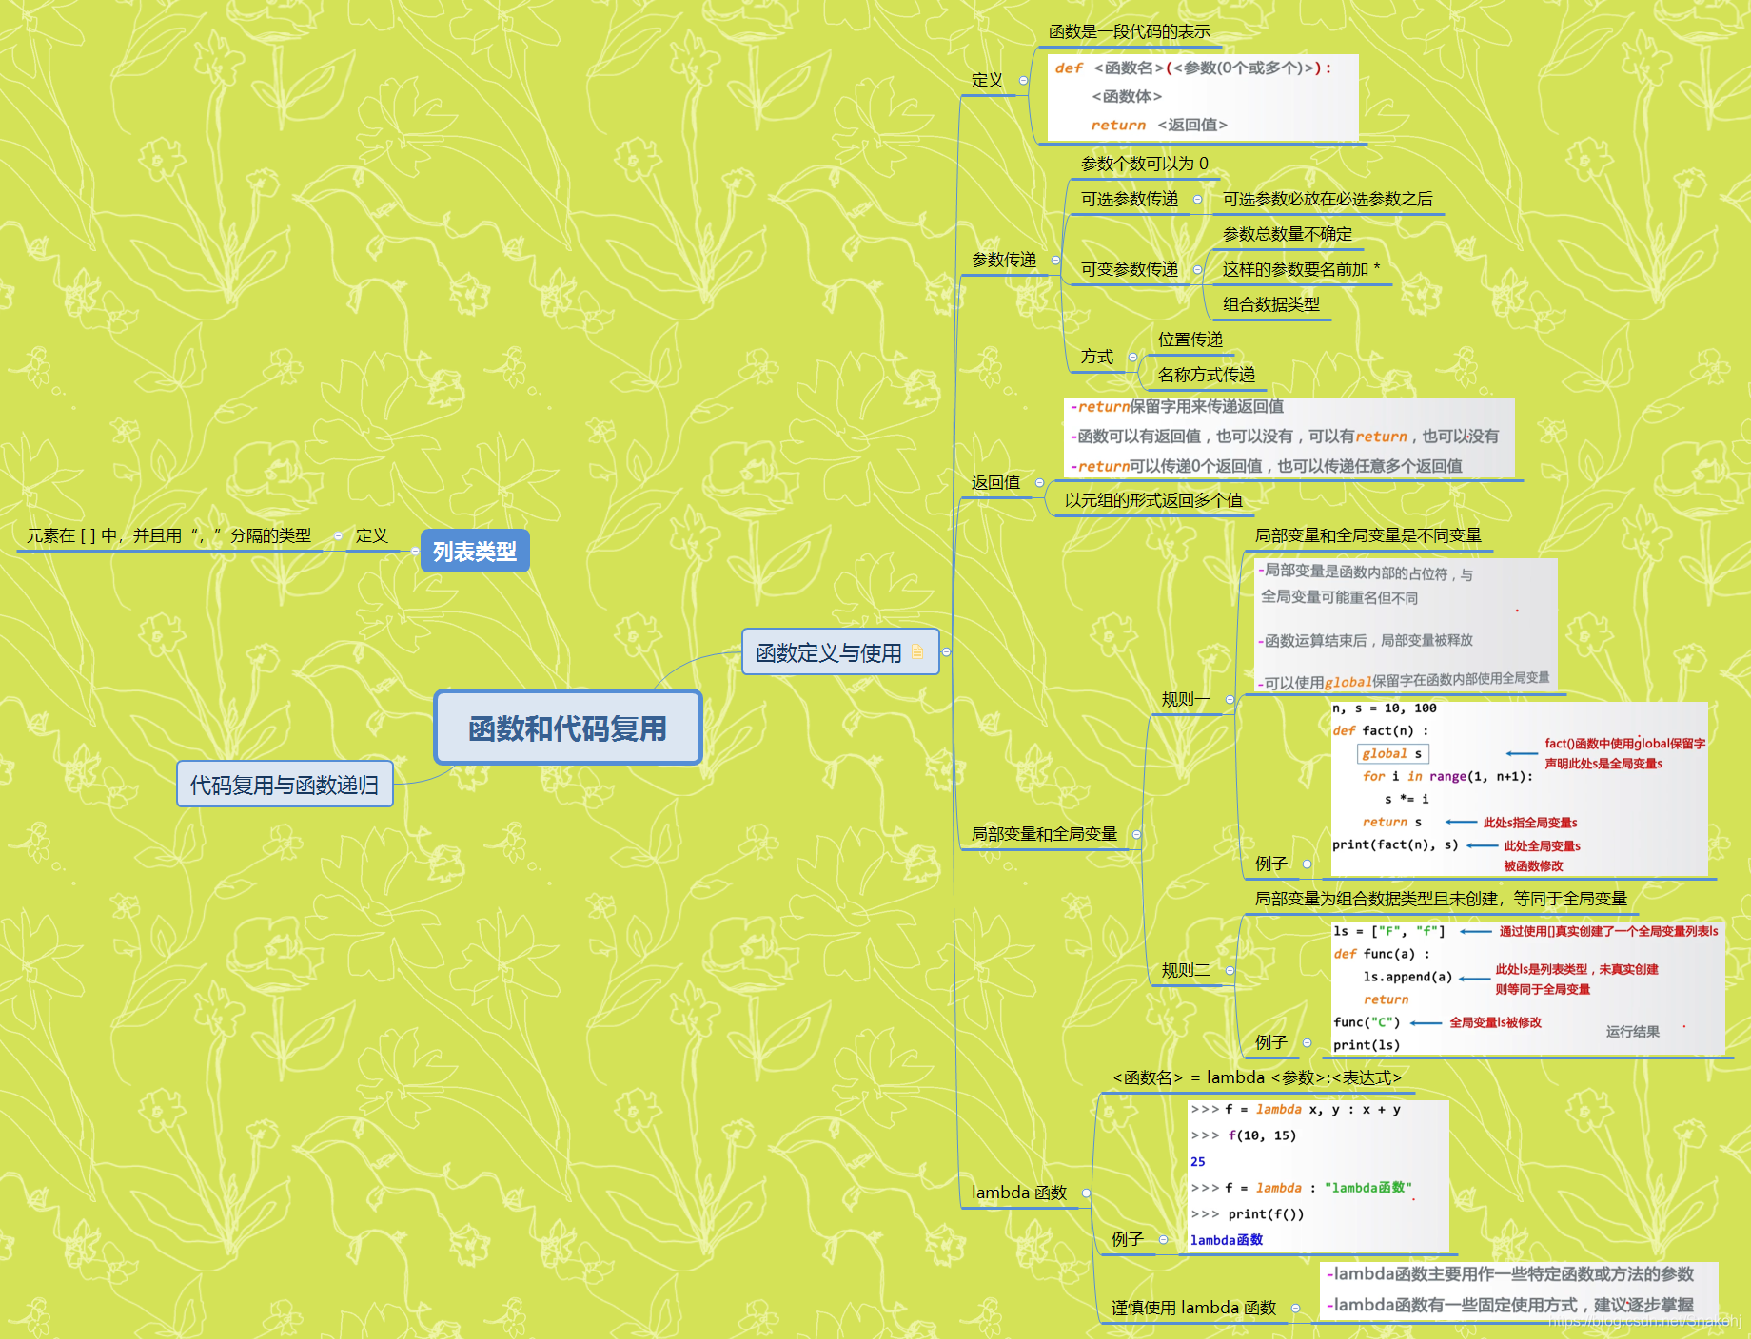
Task: Select the 局部变量和全局变量 subtopic
Action: point(1044,834)
